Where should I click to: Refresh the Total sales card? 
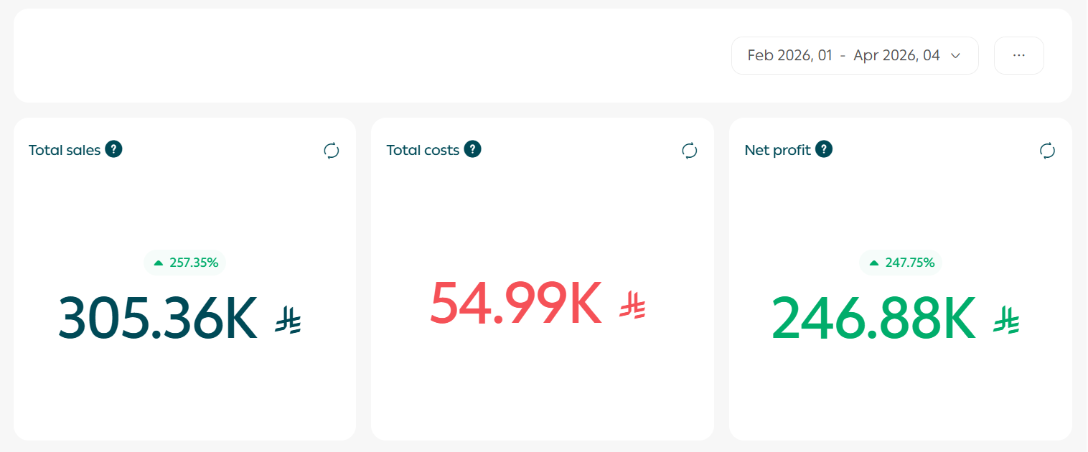tap(332, 151)
